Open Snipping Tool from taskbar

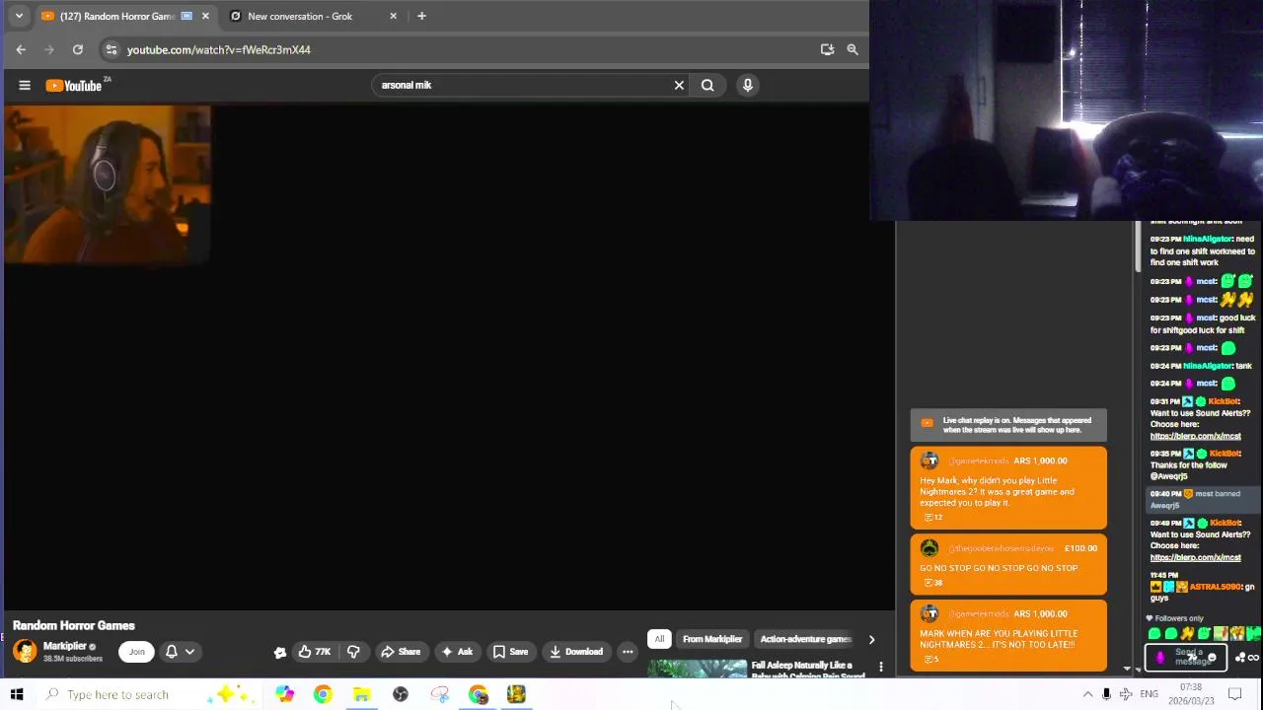coord(439,694)
